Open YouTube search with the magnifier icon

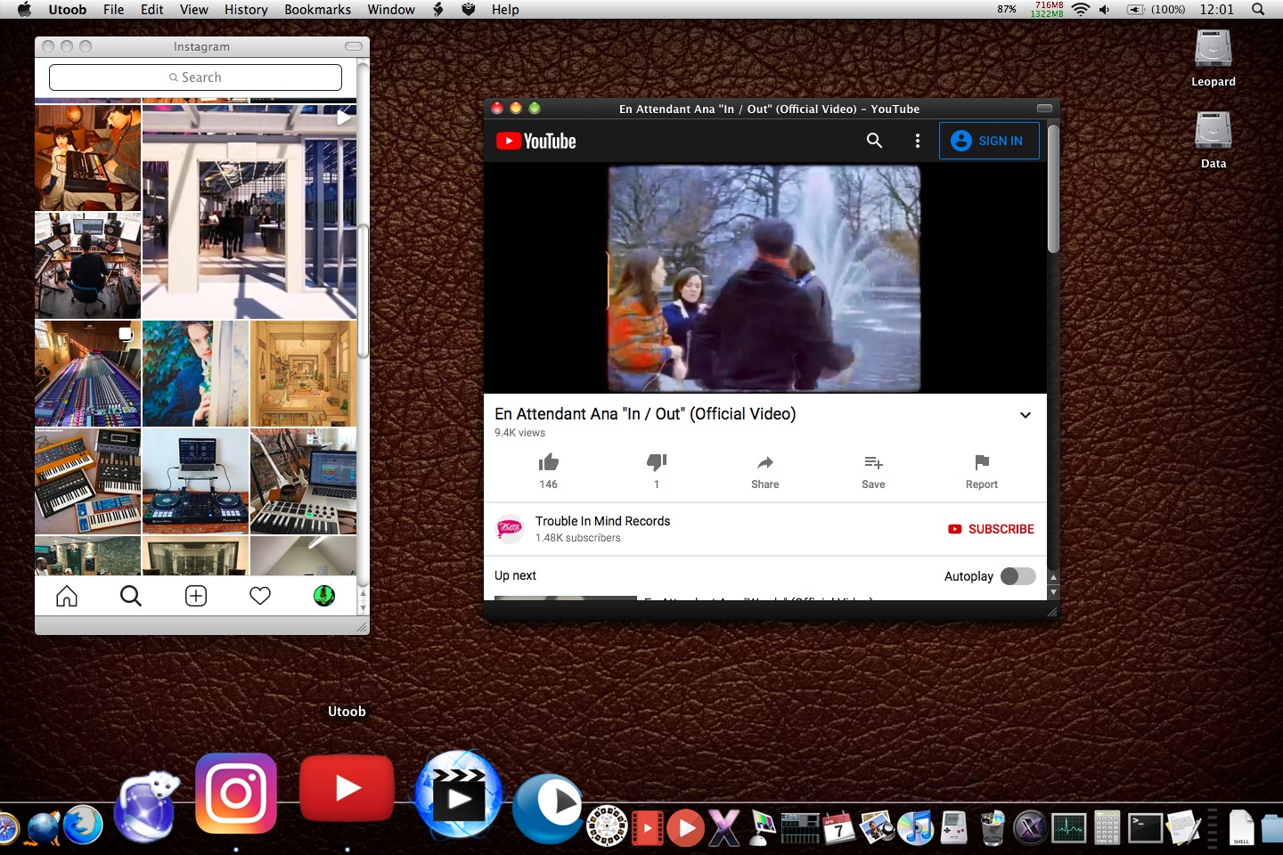(x=874, y=141)
